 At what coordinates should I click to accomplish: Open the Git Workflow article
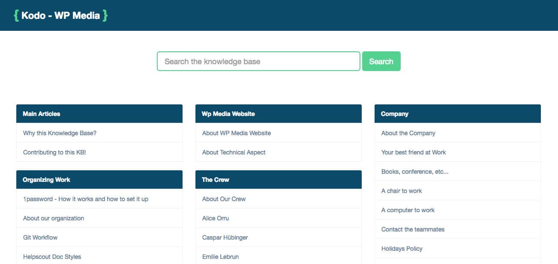pyautogui.click(x=99, y=237)
